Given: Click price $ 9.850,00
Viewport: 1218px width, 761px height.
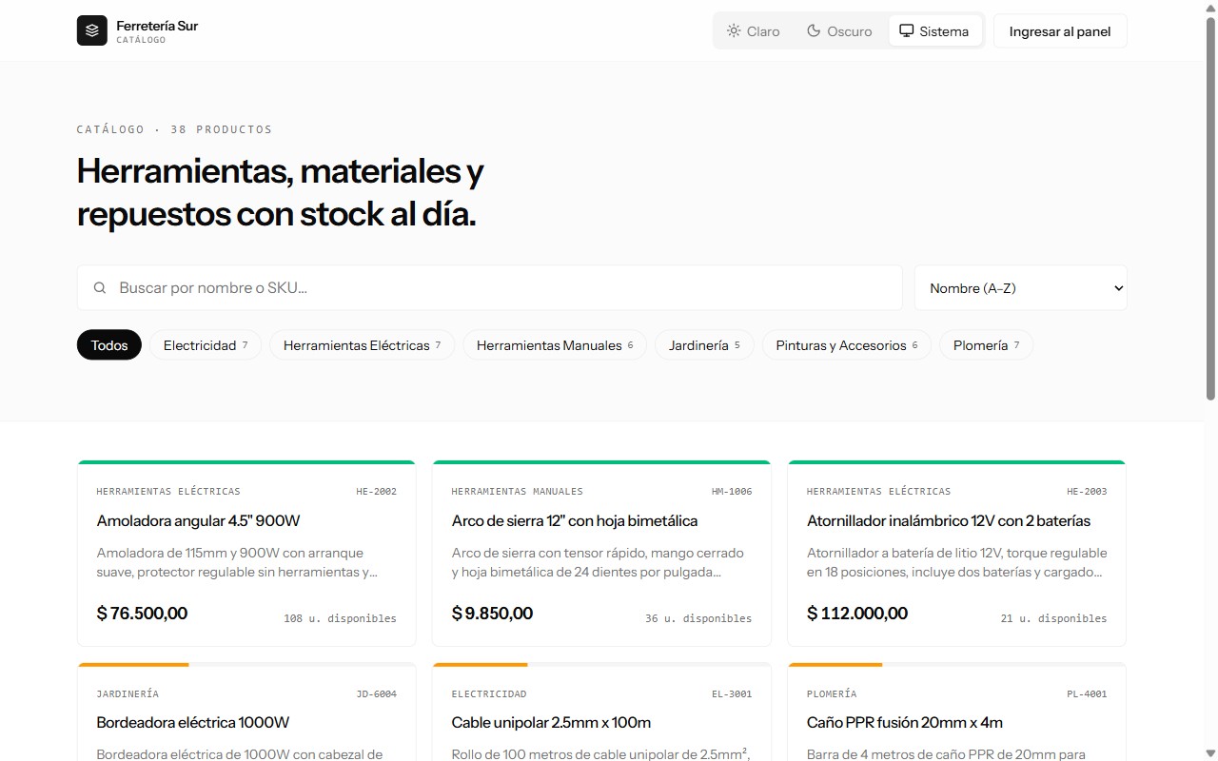Looking at the screenshot, I should [x=492, y=614].
